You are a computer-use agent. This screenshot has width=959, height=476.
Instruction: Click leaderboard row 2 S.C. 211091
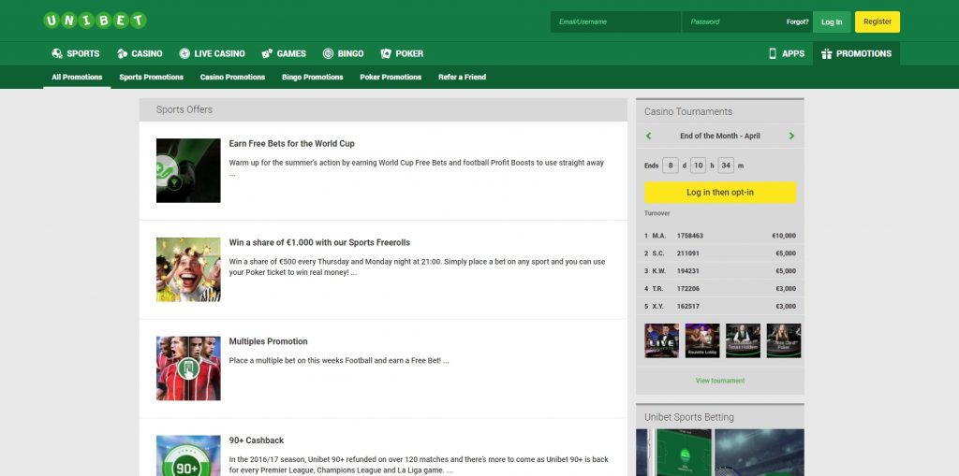[x=720, y=253]
